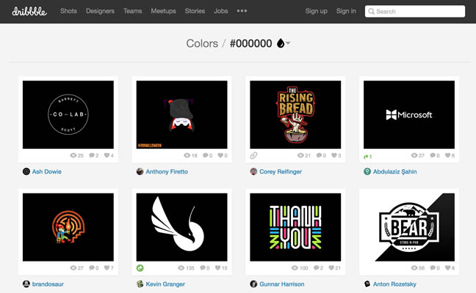Open brandosaur's profile link

pyautogui.click(x=48, y=284)
